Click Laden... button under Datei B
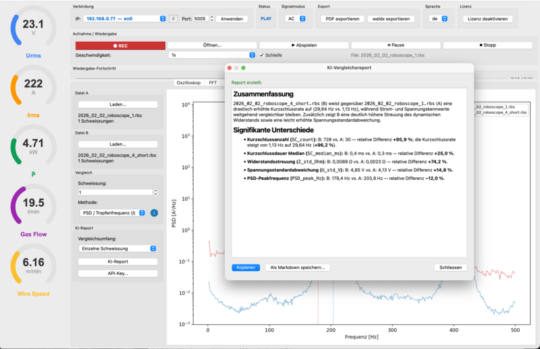This screenshot has width=540, height=349. 117,144
